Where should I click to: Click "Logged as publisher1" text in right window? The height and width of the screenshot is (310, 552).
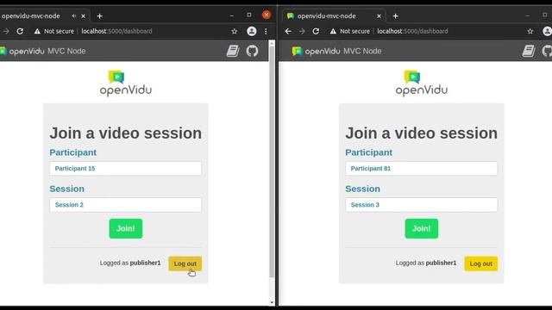(x=425, y=263)
